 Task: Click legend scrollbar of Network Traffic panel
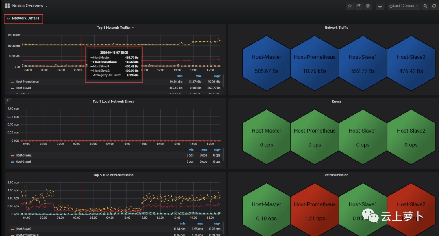click(223, 81)
